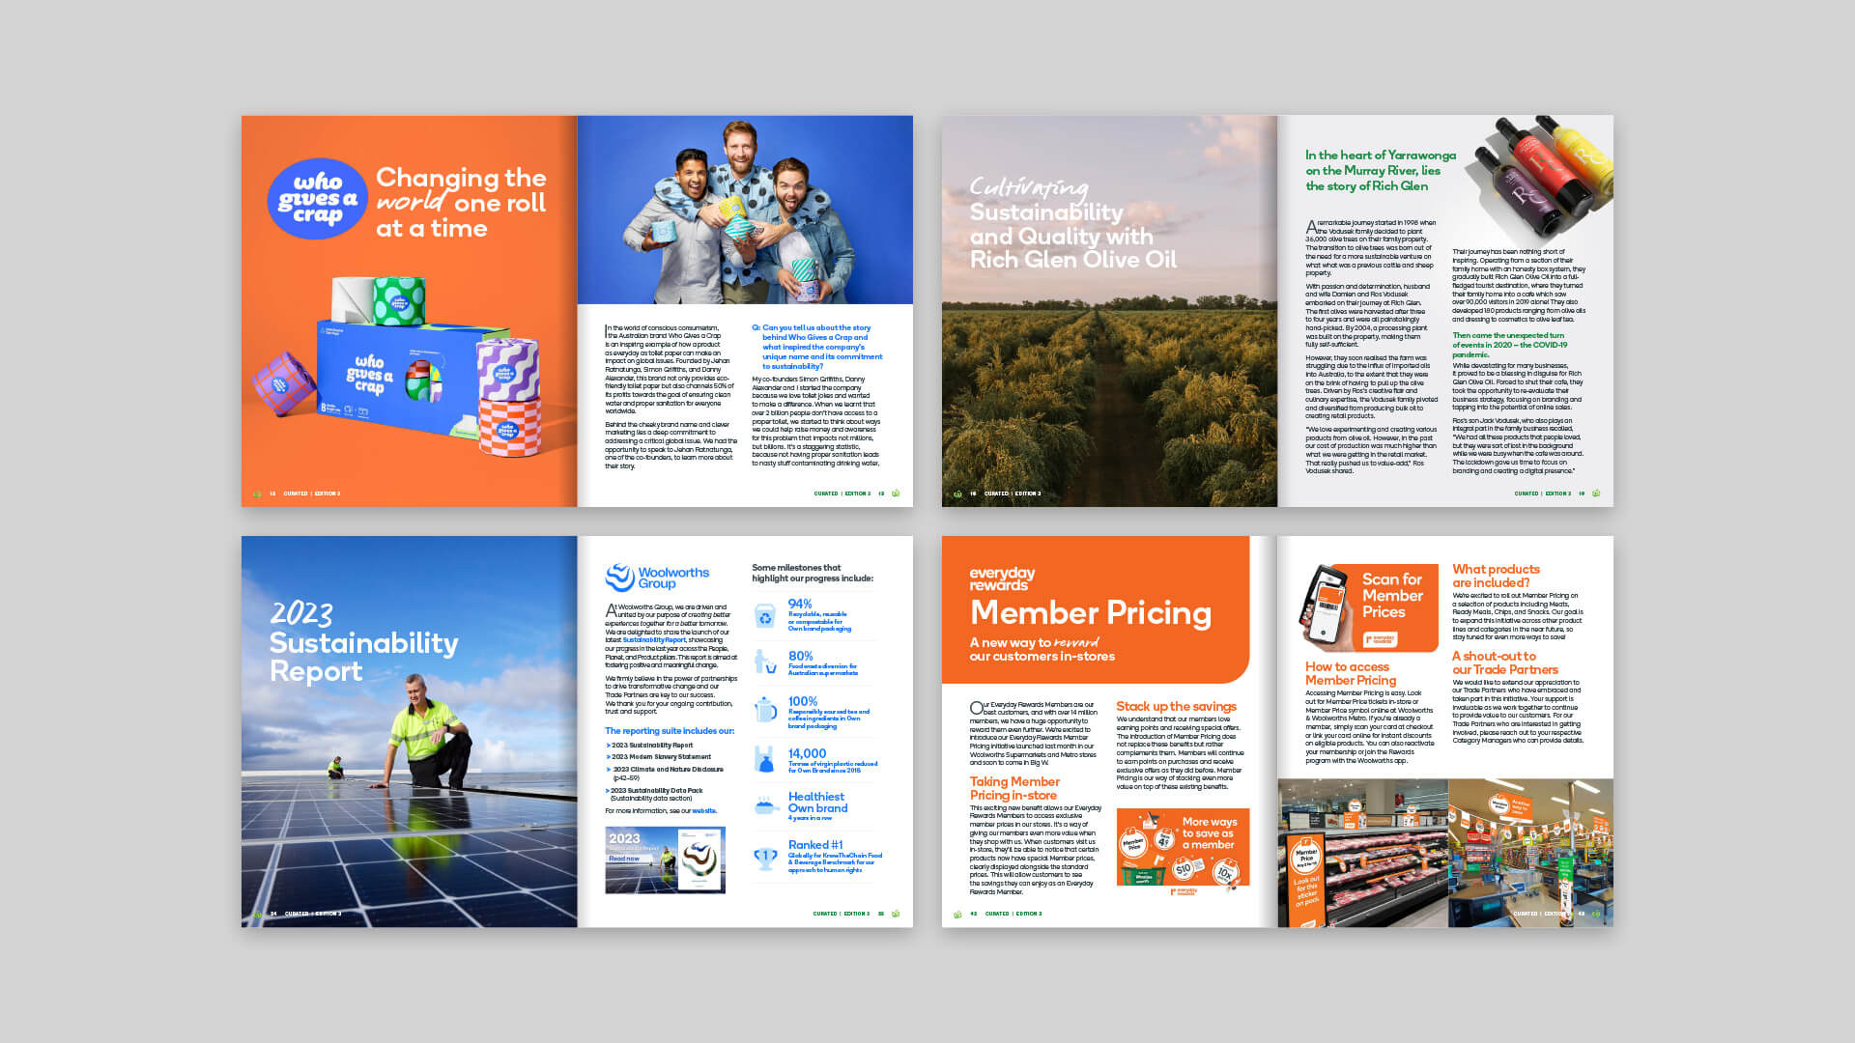Screen dimensions: 1855x1043
Task: Click the plastic bag icon beside 14,000
Action: coord(765,760)
